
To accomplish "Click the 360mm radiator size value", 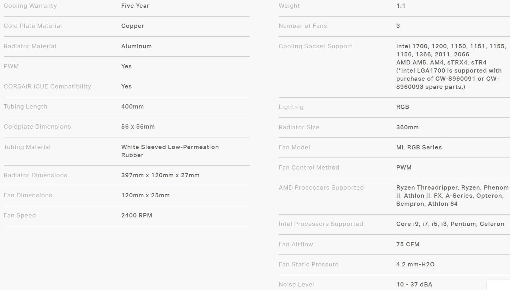I will point(407,127).
